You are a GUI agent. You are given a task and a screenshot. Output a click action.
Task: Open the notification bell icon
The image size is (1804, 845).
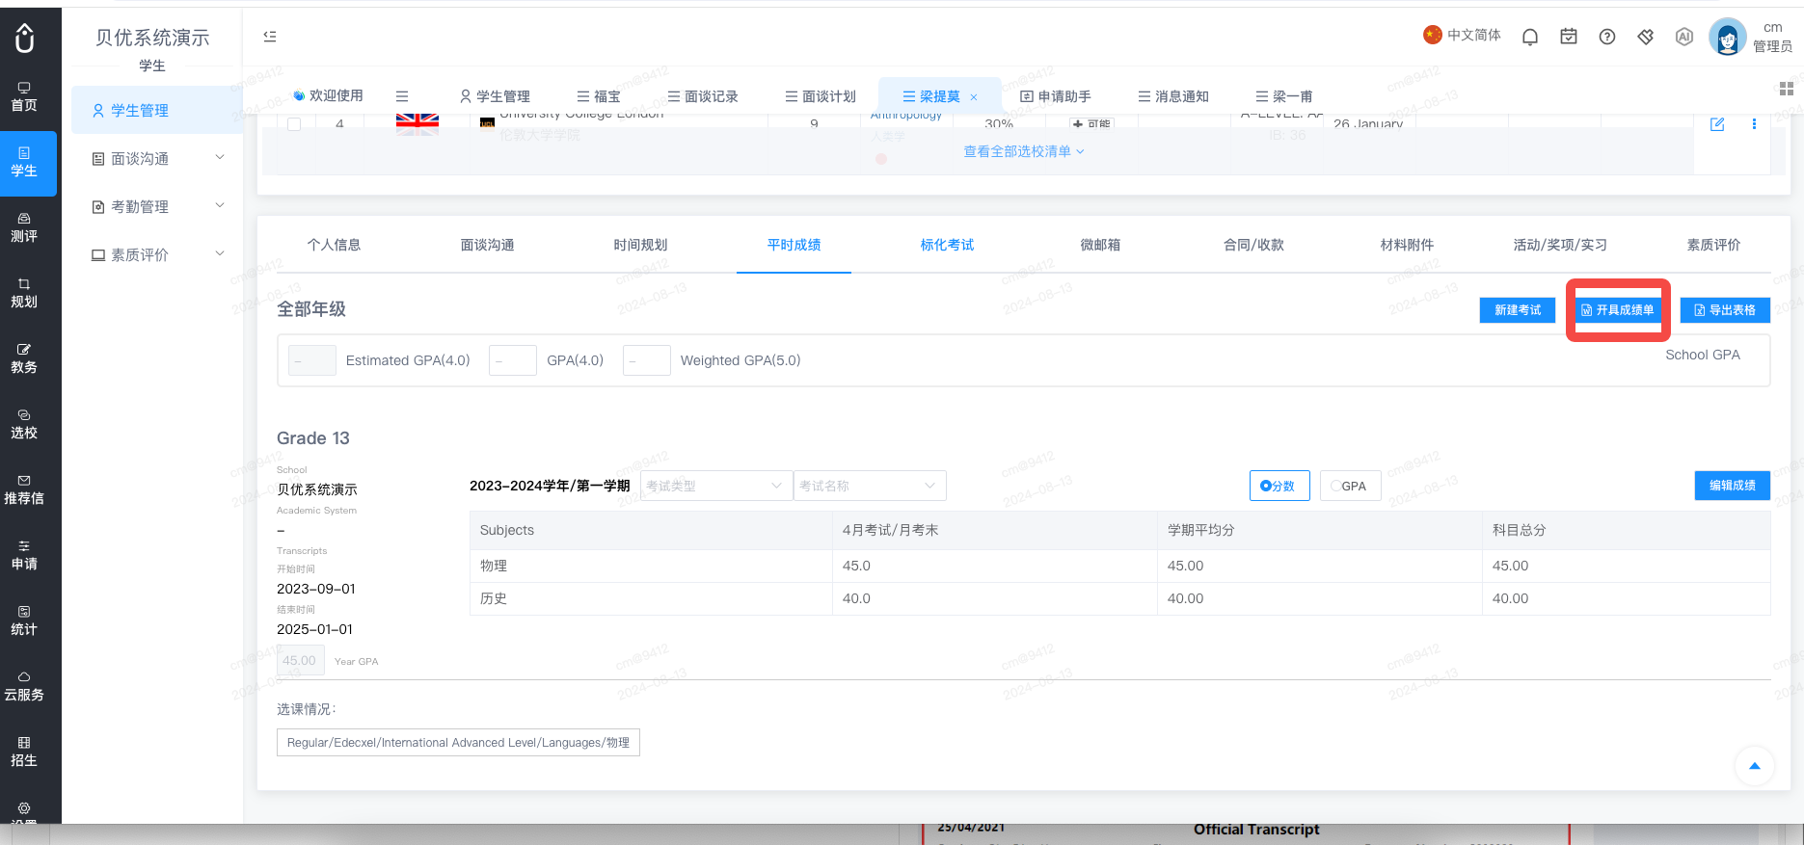(x=1530, y=37)
